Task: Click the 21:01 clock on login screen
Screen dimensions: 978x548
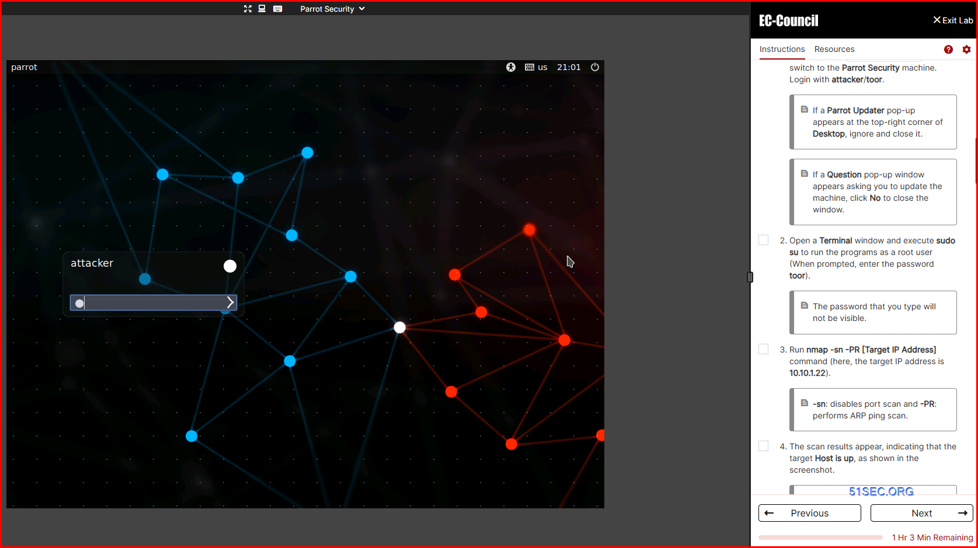Action: [x=569, y=67]
